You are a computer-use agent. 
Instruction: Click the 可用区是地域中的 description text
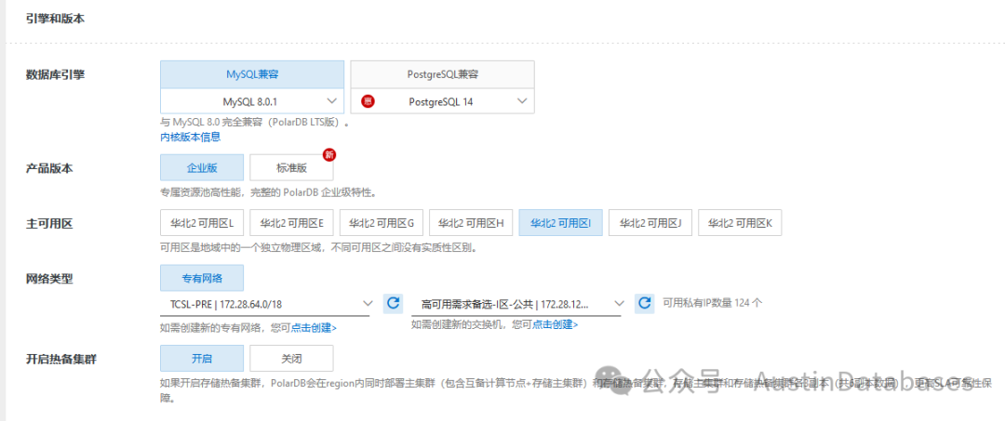click(x=319, y=247)
